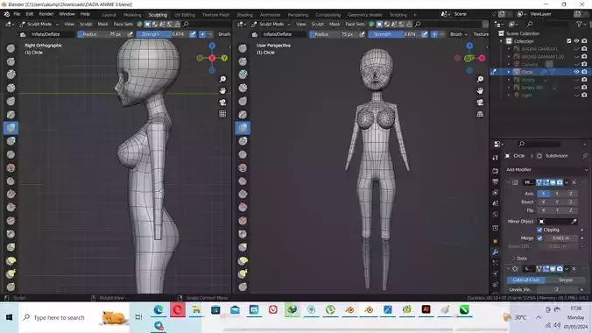Open Face Sets menu in User Perspective header
Image resolution: width=592 pixels, height=333 pixels.
tap(355, 25)
